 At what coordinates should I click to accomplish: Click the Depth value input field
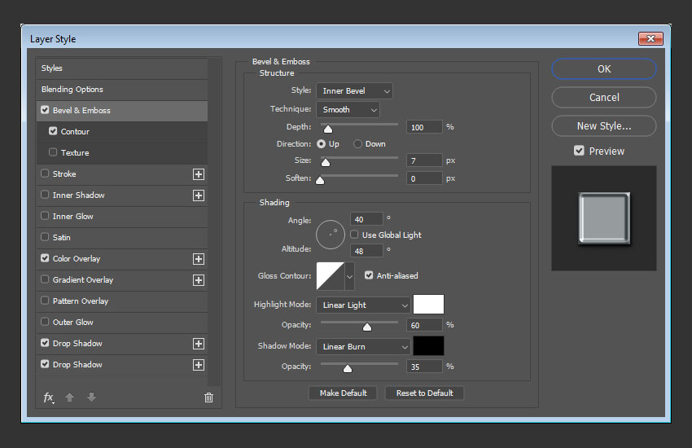click(x=424, y=127)
